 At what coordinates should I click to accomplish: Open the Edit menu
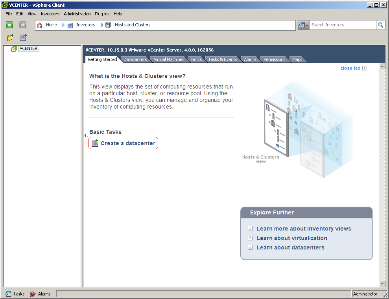tap(20, 14)
